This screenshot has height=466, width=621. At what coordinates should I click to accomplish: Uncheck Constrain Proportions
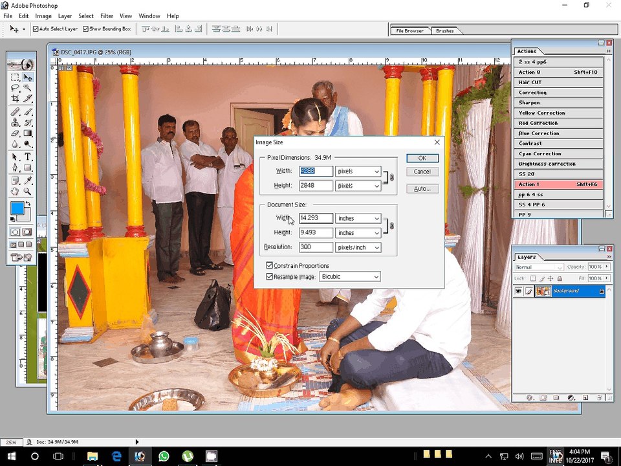click(270, 265)
